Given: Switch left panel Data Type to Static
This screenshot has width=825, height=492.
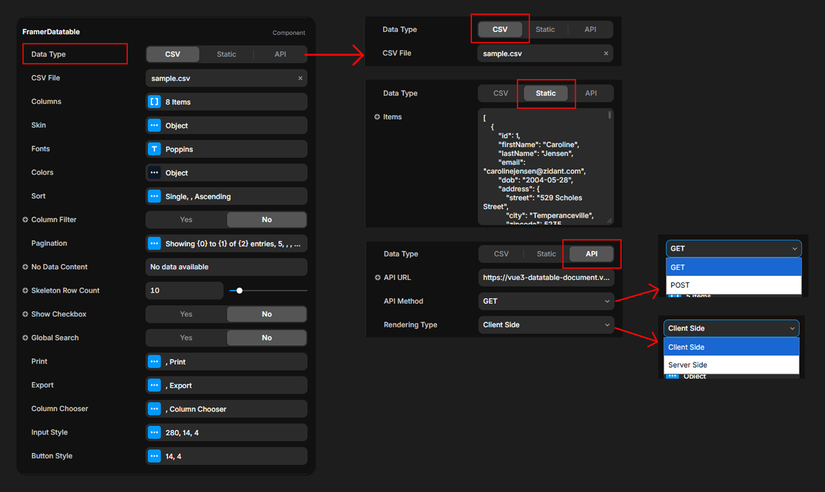Looking at the screenshot, I should [226, 54].
